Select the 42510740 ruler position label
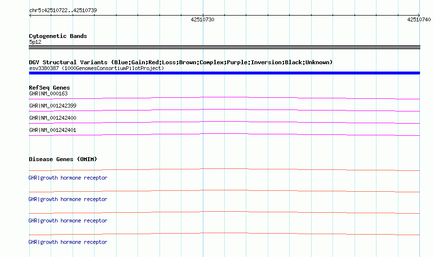Image resolution: width=434 pixels, height=257 pixels. point(419,19)
